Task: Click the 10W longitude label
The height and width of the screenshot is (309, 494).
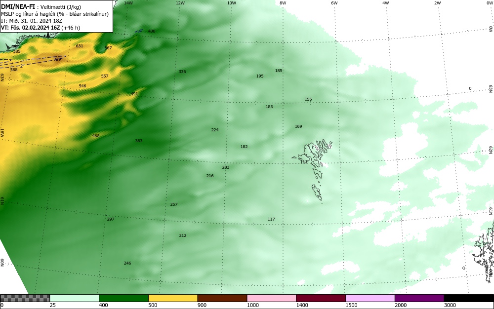Action: coord(232,3)
